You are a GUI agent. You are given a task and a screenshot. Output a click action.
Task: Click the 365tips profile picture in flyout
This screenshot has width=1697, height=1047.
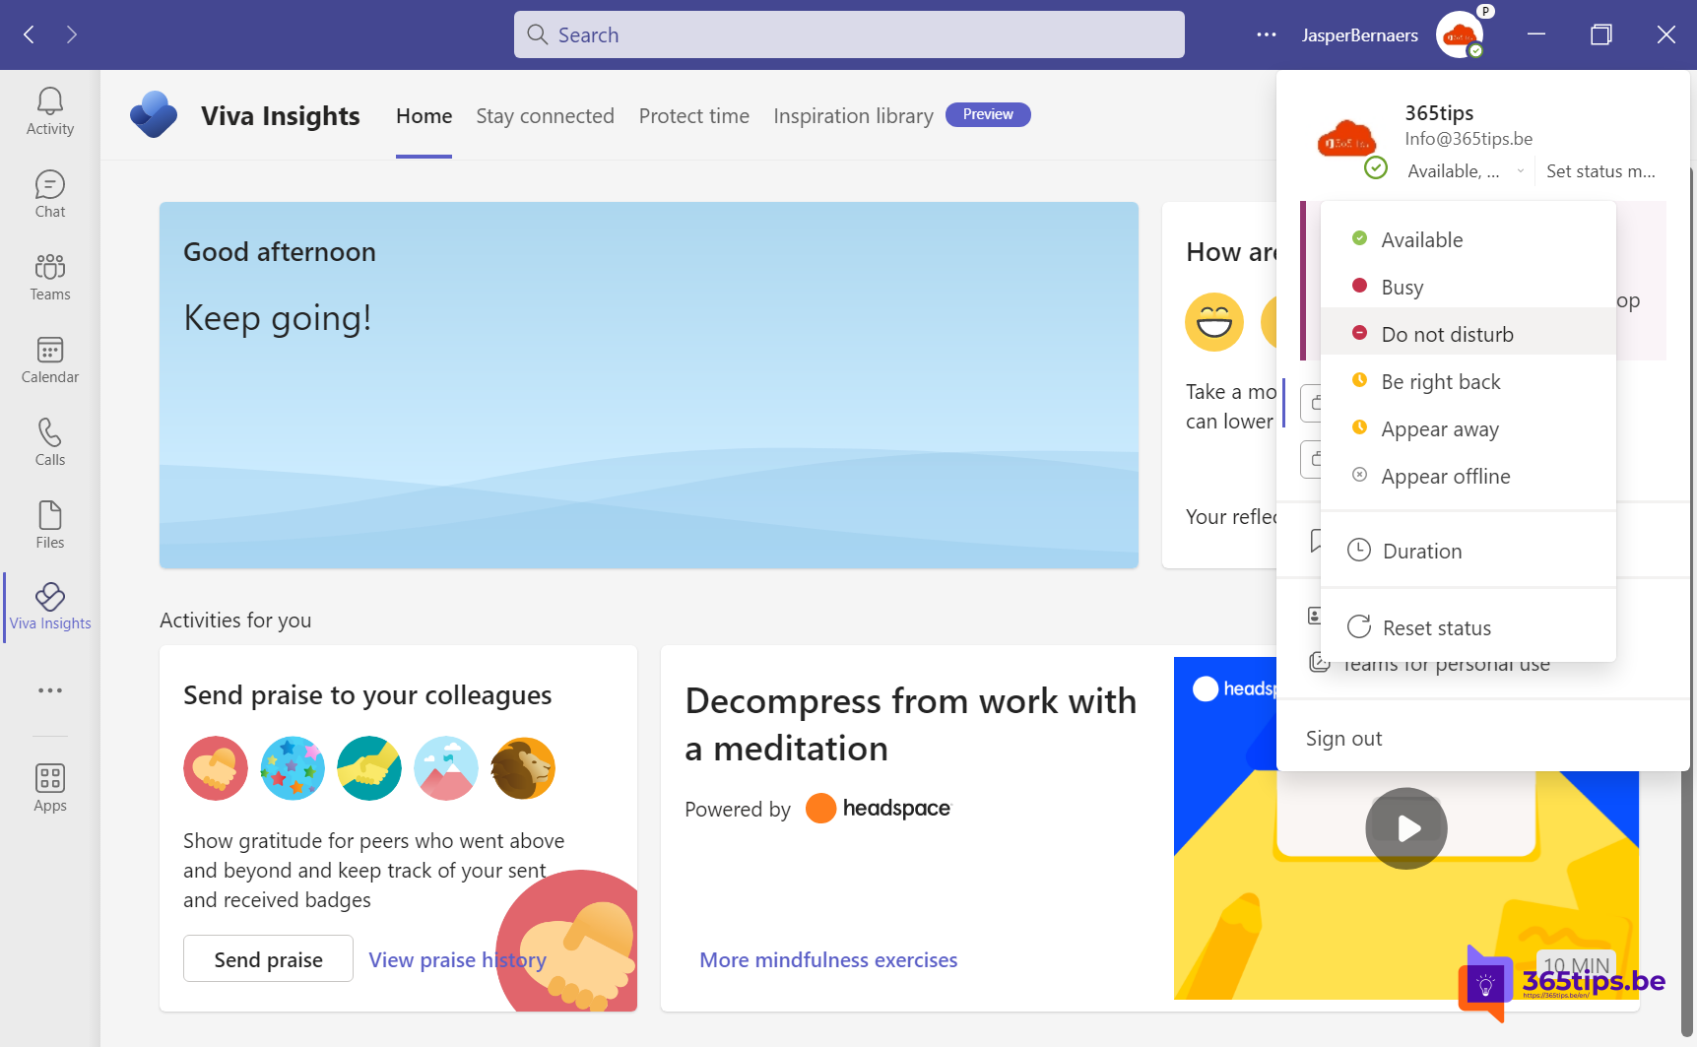(x=1347, y=141)
